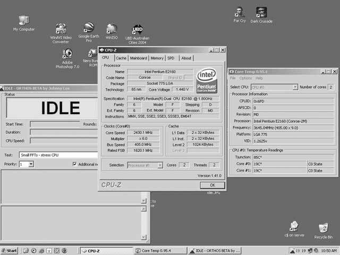Switch to the Memory tab in CPU-Z
This screenshot has height=255, width=340.
pos(157,58)
